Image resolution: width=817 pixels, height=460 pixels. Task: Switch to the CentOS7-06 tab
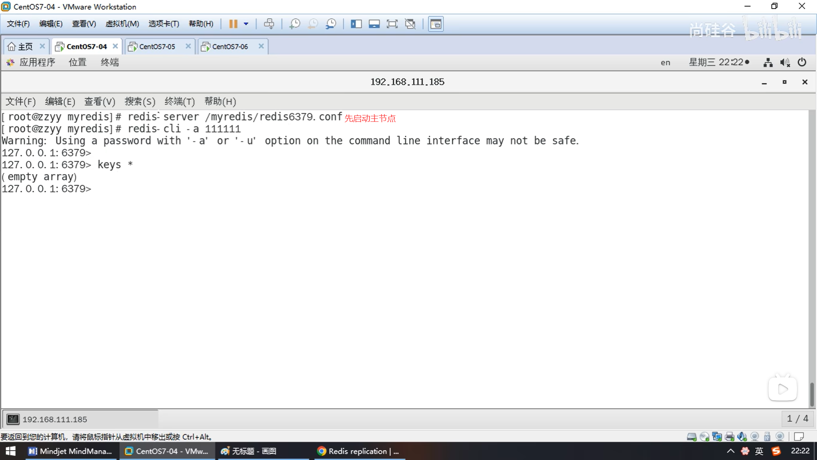(230, 46)
